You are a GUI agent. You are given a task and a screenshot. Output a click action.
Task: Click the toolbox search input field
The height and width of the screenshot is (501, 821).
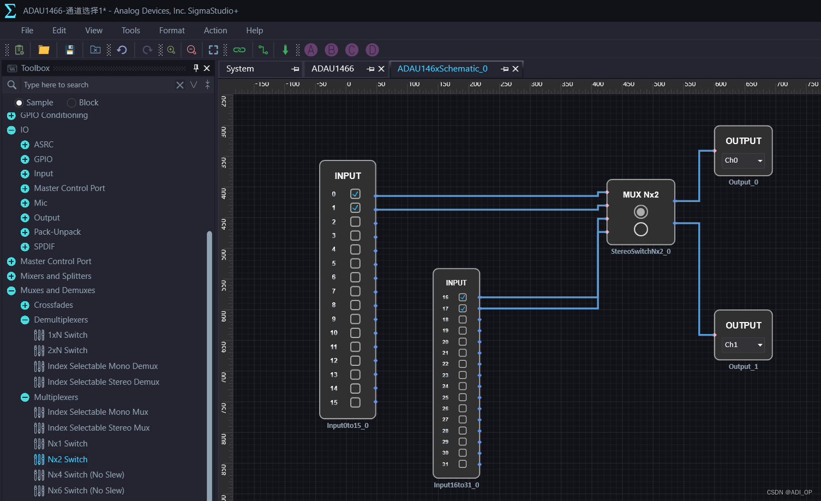(97, 85)
